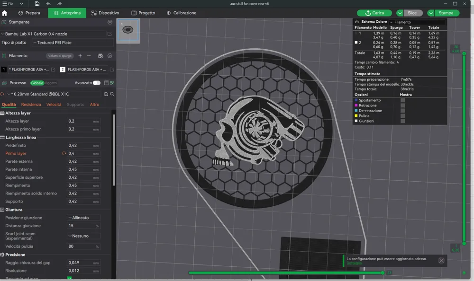Click the Volumi di spurgo button

point(60,56)
